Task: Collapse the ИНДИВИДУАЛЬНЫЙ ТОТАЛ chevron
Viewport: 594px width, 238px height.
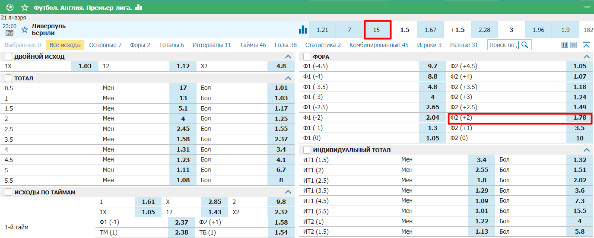Action: (586, 150)
